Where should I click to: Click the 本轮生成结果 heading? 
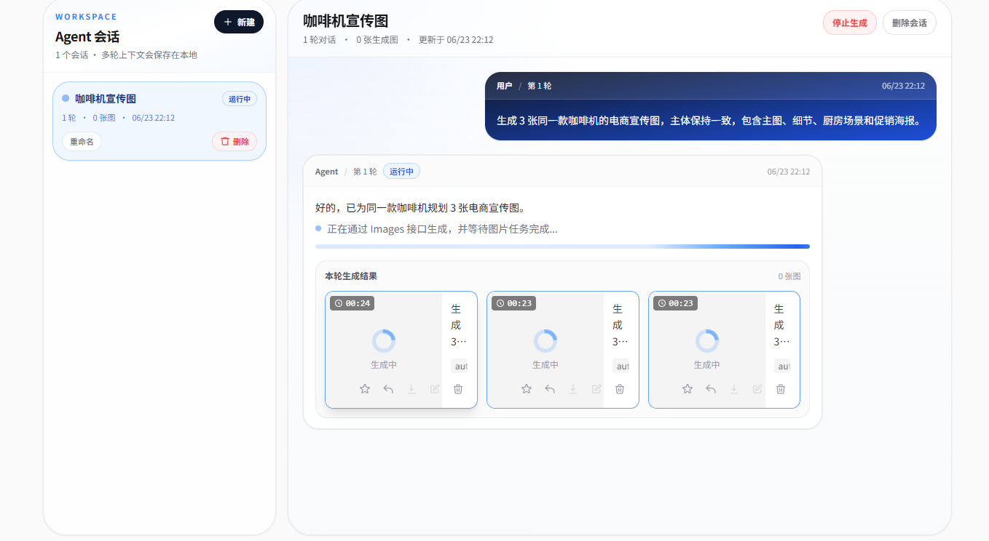pyautogui.click(x=351, y=276)
